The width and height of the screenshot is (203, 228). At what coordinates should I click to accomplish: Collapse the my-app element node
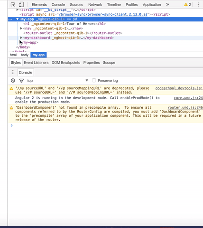coord(18,19)
